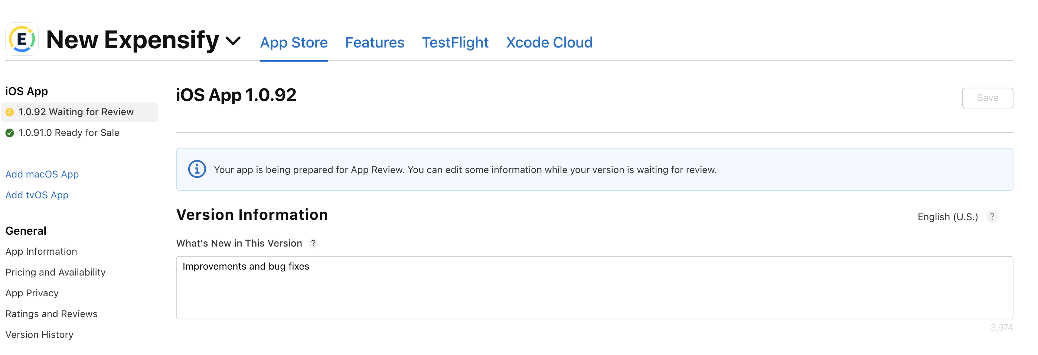
Task: Go to App Privacy section
Action: pyautogui.click(x=32, y=293)
